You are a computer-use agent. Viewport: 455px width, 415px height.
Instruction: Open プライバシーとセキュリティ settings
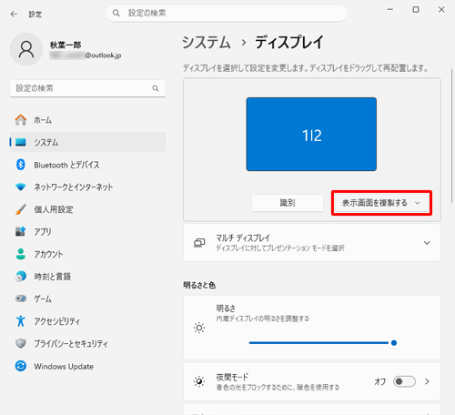[x=87, y=343]
